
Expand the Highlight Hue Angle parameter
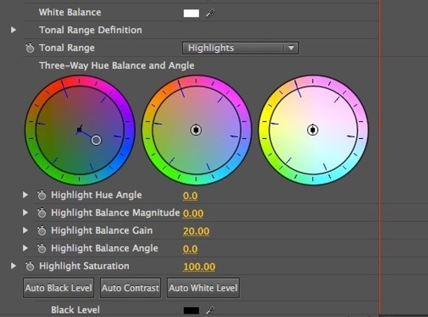25,195
